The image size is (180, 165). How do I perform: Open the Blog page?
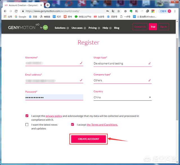117,28
